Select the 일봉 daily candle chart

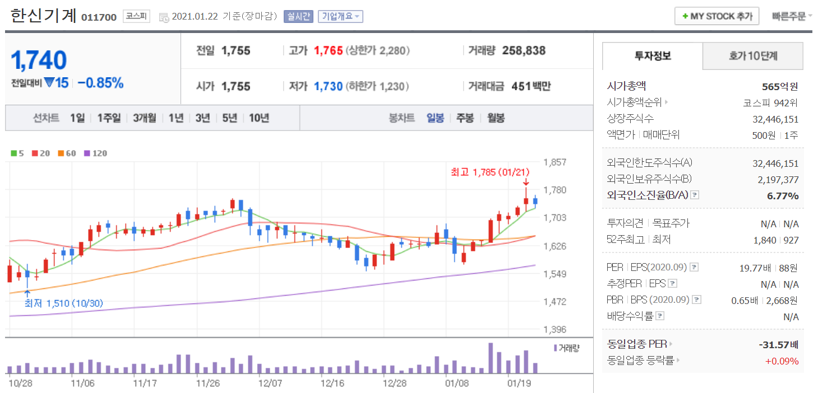[435, 118]
